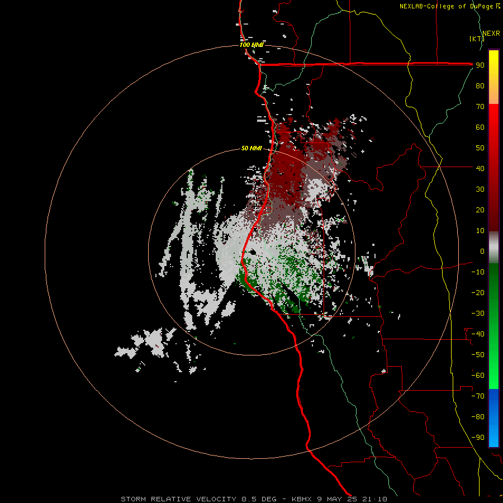
Task: Click the "KBHX 9 MAY 25 21:10" timestamp text
Action: (339, 499)
